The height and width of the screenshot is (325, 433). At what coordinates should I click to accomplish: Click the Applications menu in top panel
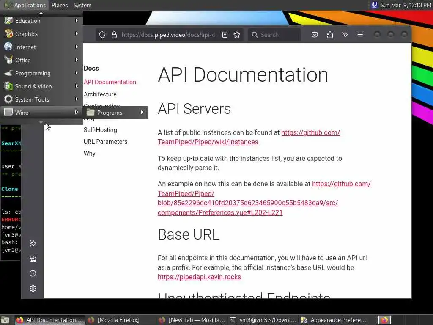click(25, 5)
